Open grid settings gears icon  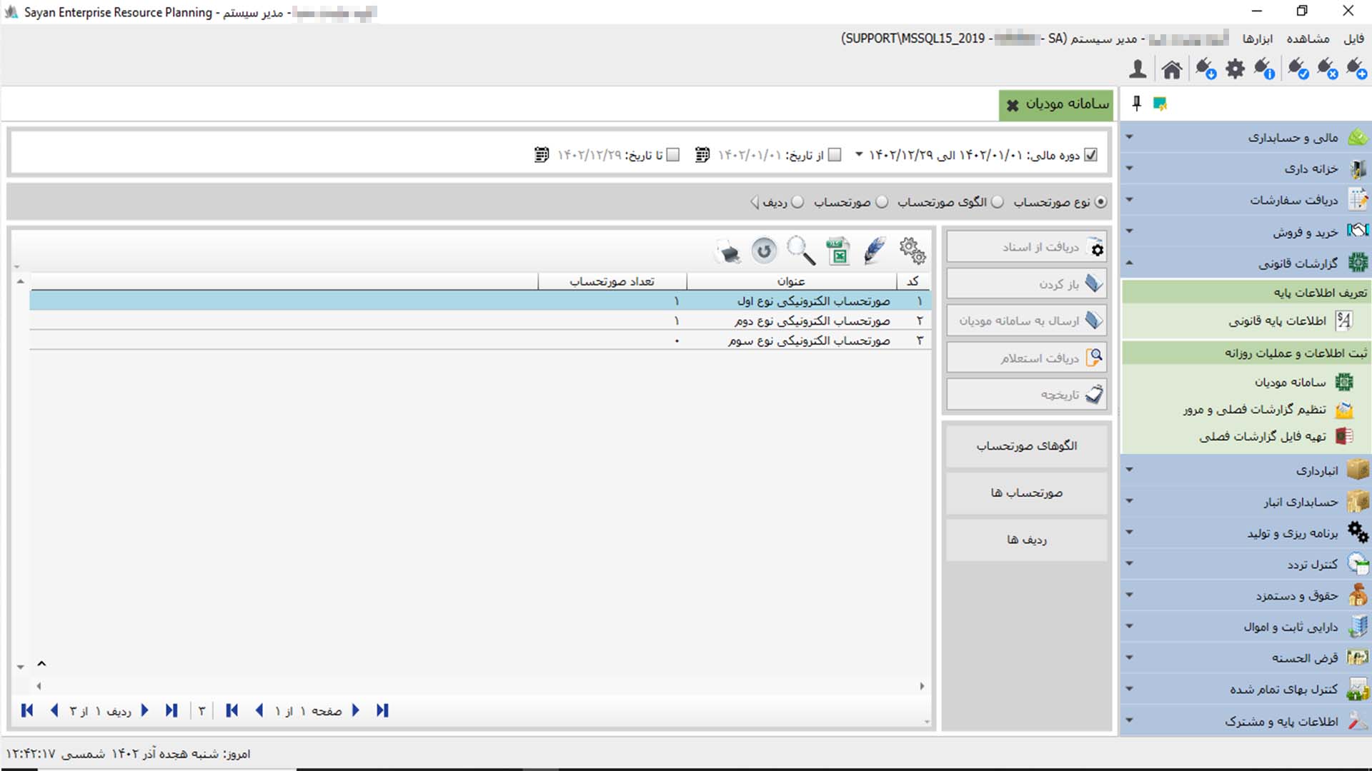[x=912, y=251]
